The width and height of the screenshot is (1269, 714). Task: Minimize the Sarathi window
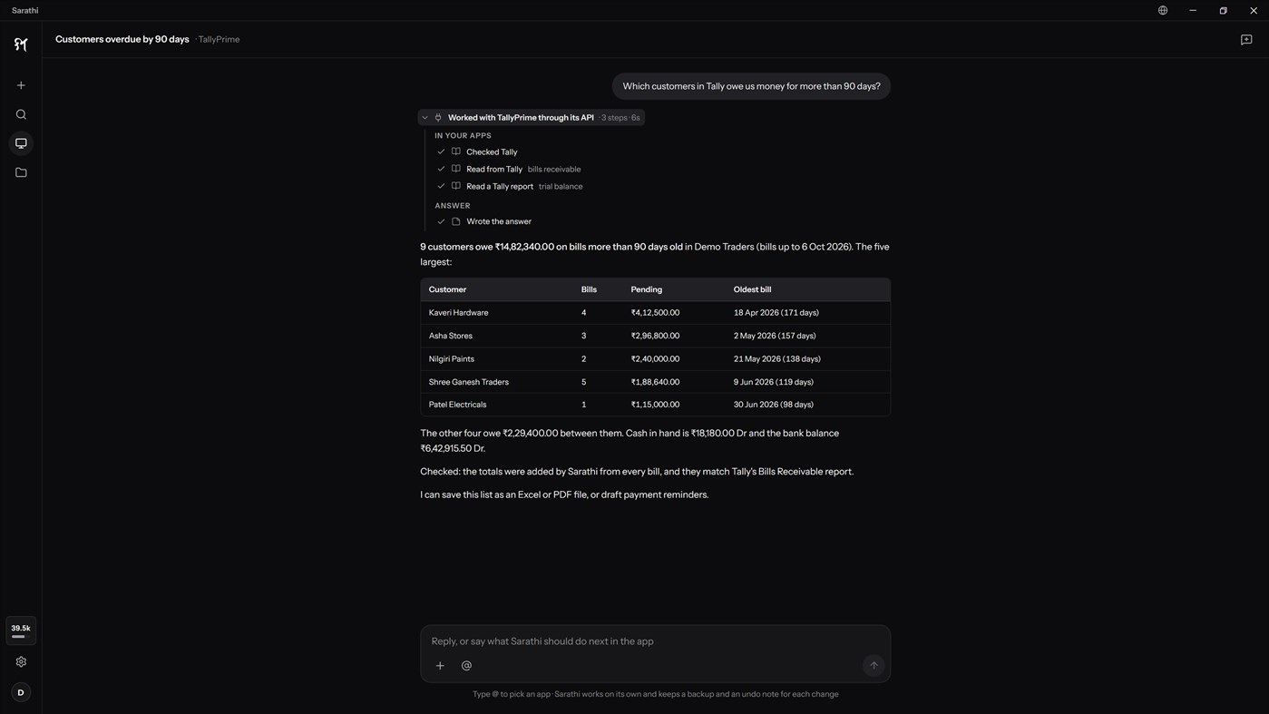pos(1193,10)
